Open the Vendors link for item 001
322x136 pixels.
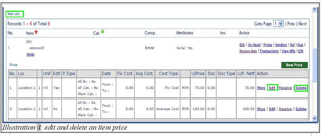(x=281, y=45)
